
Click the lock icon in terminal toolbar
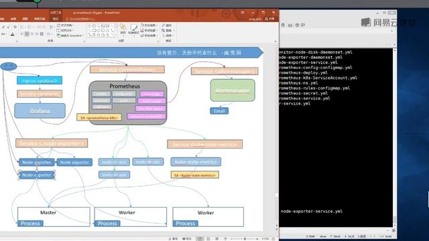[x=283, y=25]
